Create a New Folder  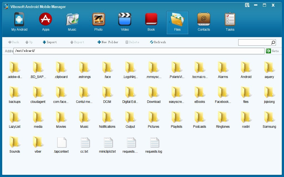(108, 42)
